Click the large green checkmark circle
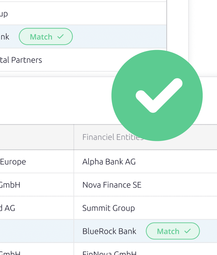Viewport: 217px width, 255px height. [x=157, y=95]
